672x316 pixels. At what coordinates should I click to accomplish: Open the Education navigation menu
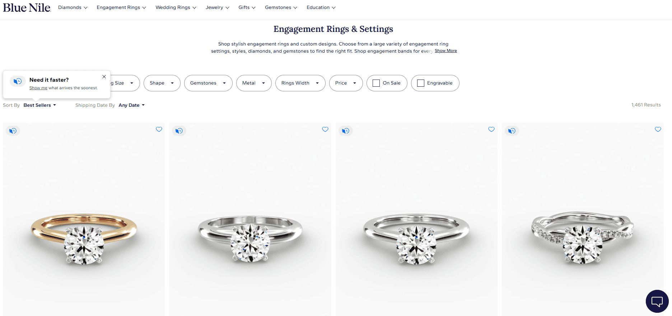[x=321, y=8]
